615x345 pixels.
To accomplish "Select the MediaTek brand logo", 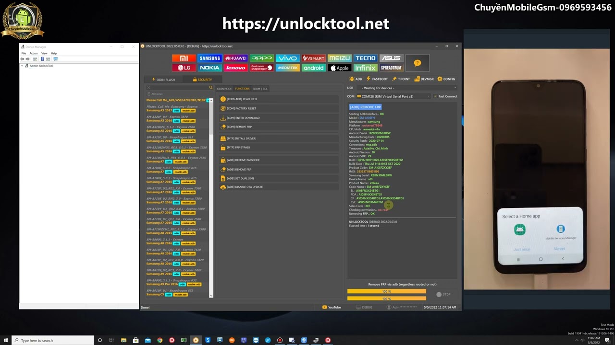I will coord(287,68).
